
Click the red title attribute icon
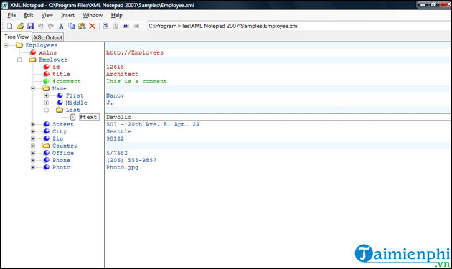pyautogui.click(x=47, y=74)
